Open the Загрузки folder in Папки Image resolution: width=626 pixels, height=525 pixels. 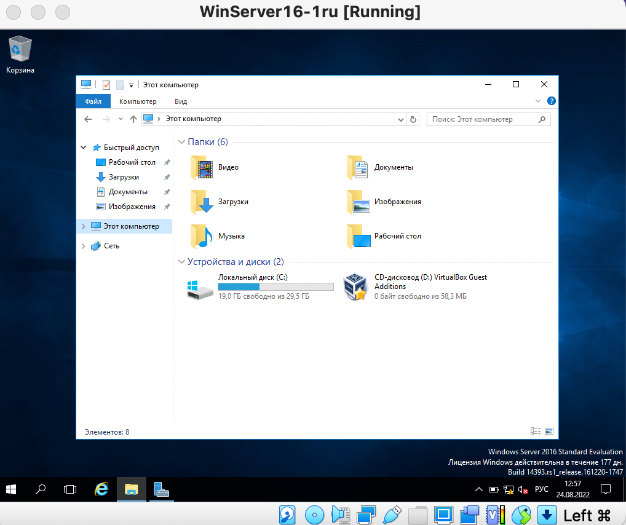click(x=220, y=202)
